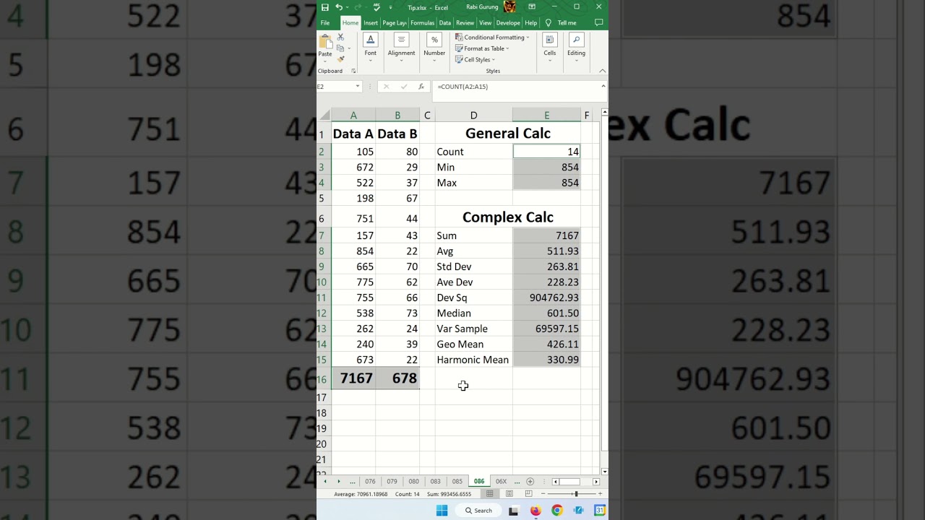Switch to Page Break Preview icon
The height and width of the screenshot is (520, 925).
click(x=528, y=494)
